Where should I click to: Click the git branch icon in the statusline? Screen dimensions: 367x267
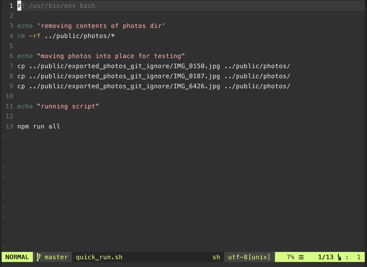[39, 257]
